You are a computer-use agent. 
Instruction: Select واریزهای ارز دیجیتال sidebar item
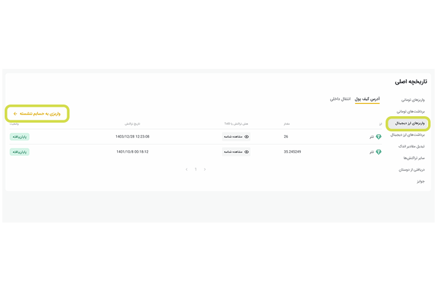click(409, 123)
